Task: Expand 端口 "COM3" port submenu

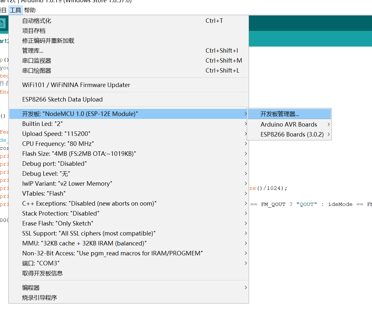Action: (x=128, y=263)
